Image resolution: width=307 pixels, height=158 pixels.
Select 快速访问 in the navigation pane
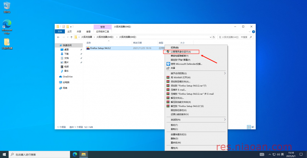tap(67, 45)
